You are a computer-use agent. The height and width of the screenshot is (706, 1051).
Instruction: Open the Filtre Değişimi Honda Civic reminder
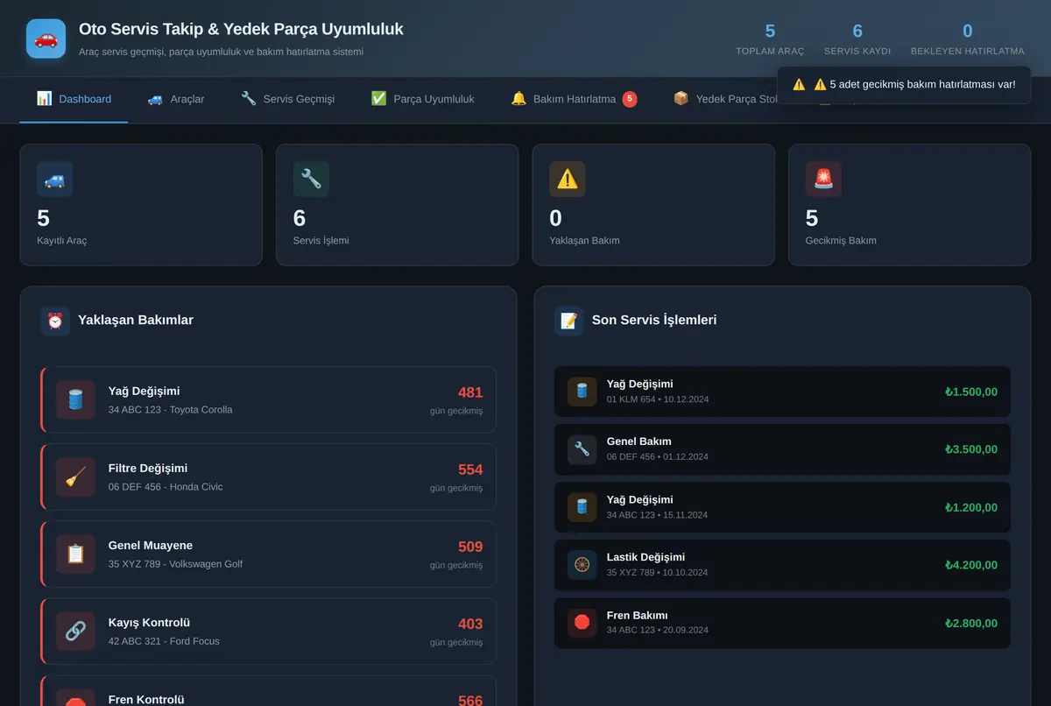coord(268,477)
